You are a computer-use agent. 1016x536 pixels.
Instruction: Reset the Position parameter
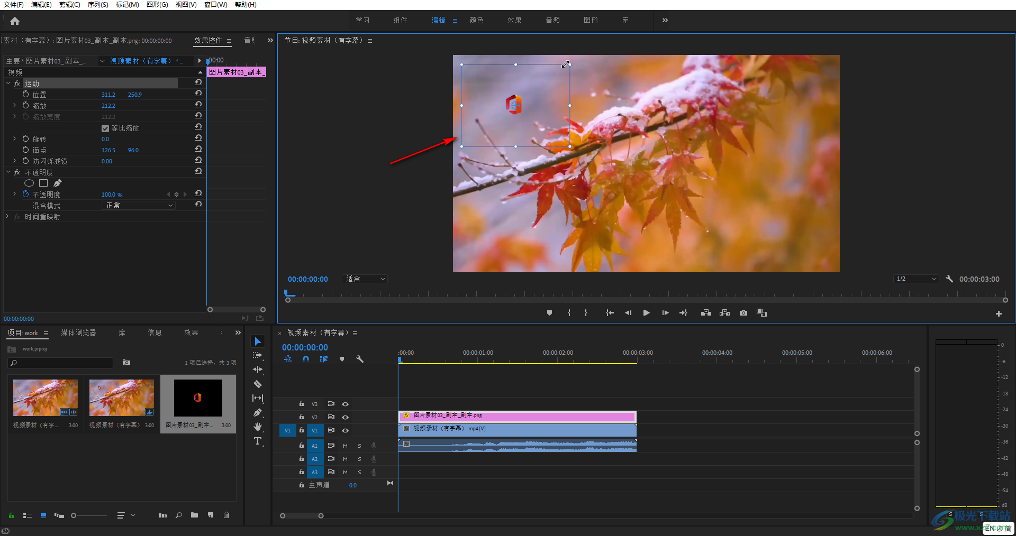click(198, 93)
